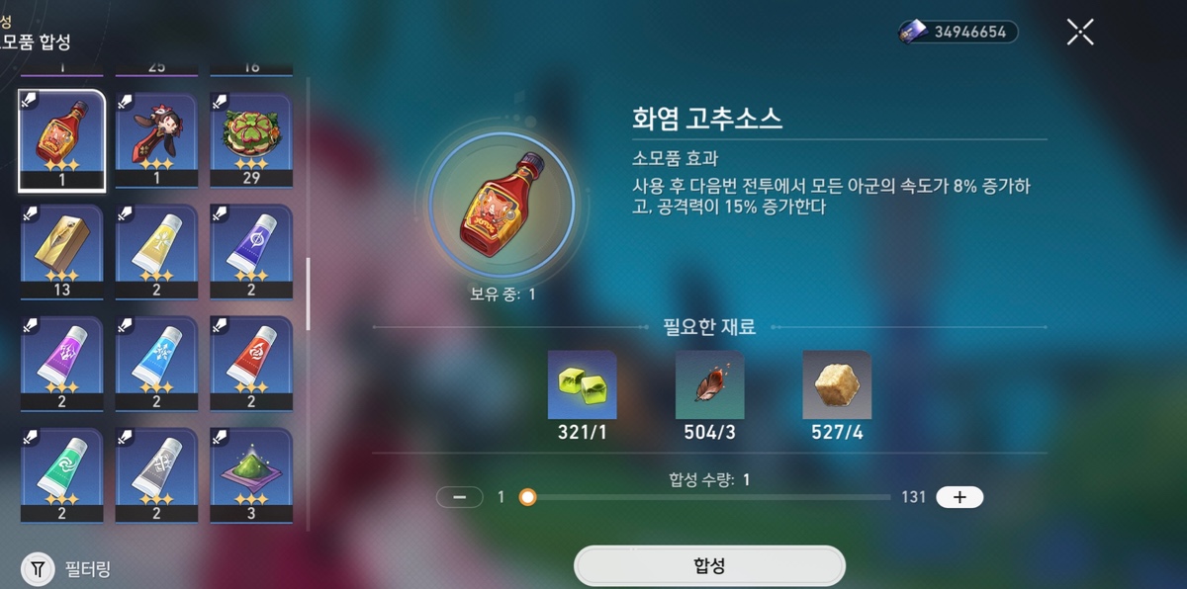Viewport: 1187px width, 589px height.
Task: Select the character figure consumable item
Action: (156, 140)
